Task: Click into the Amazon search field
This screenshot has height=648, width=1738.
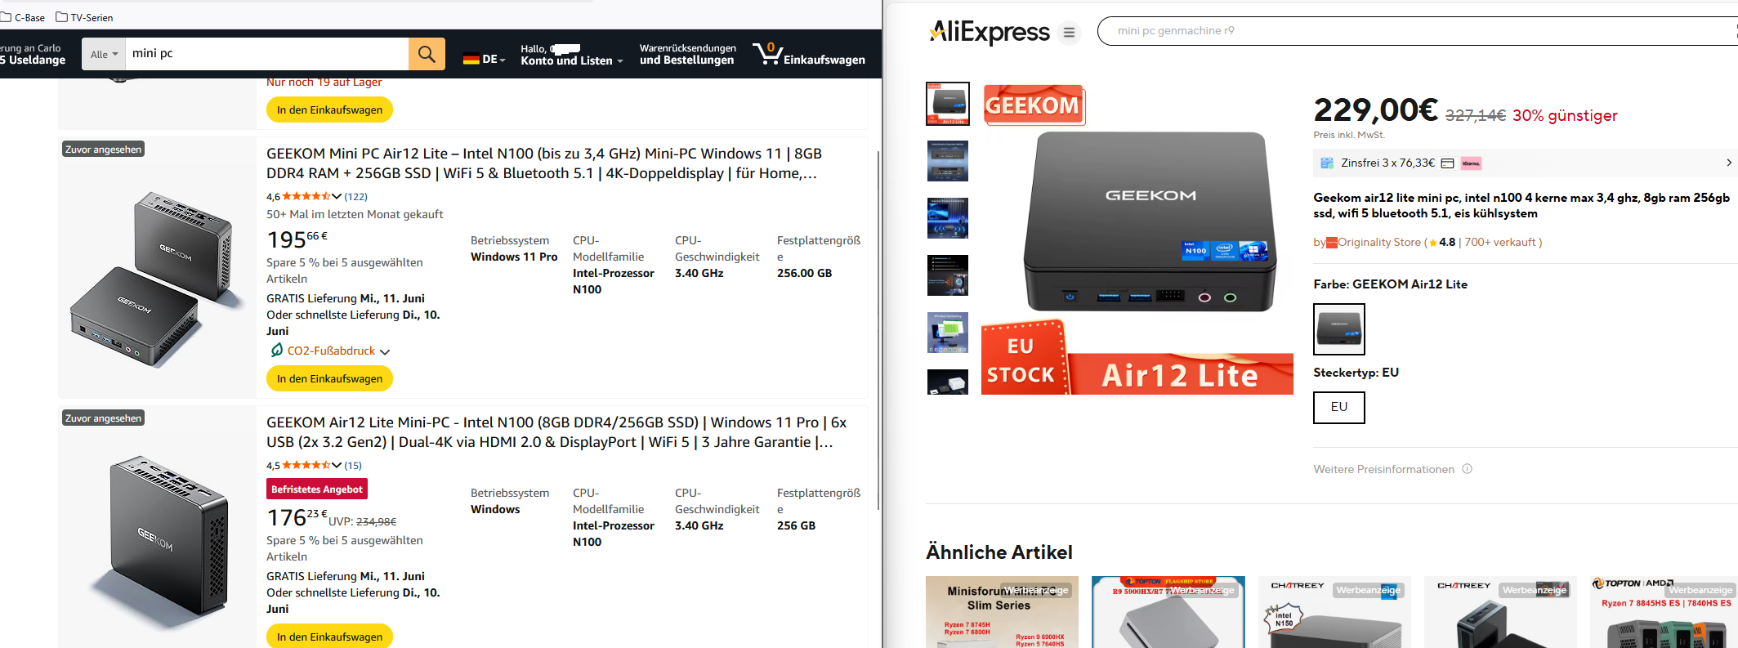Action: [x=267, y=54]
